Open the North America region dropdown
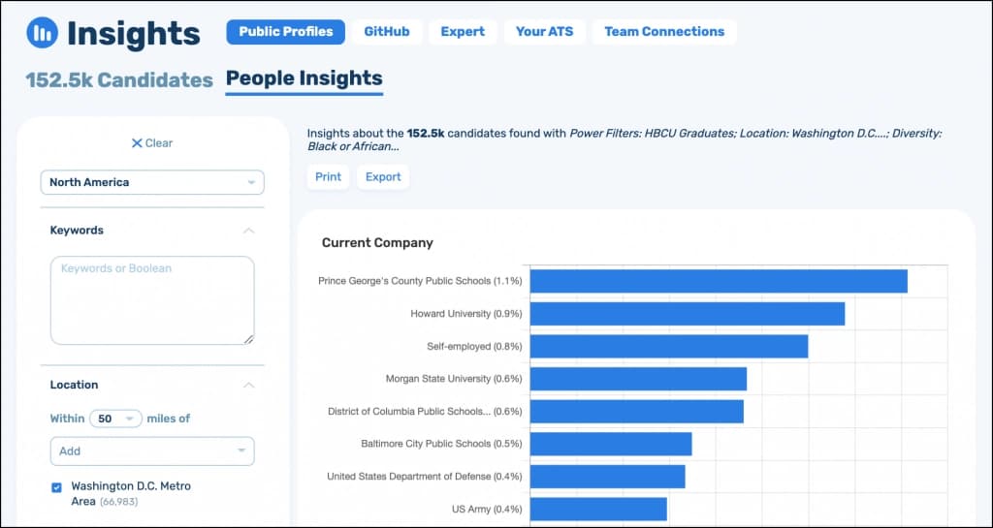The height and width of the screenshot is (528, 993). click(151, 182)
